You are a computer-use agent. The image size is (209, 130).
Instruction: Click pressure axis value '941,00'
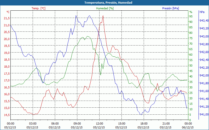coord(204,114)
